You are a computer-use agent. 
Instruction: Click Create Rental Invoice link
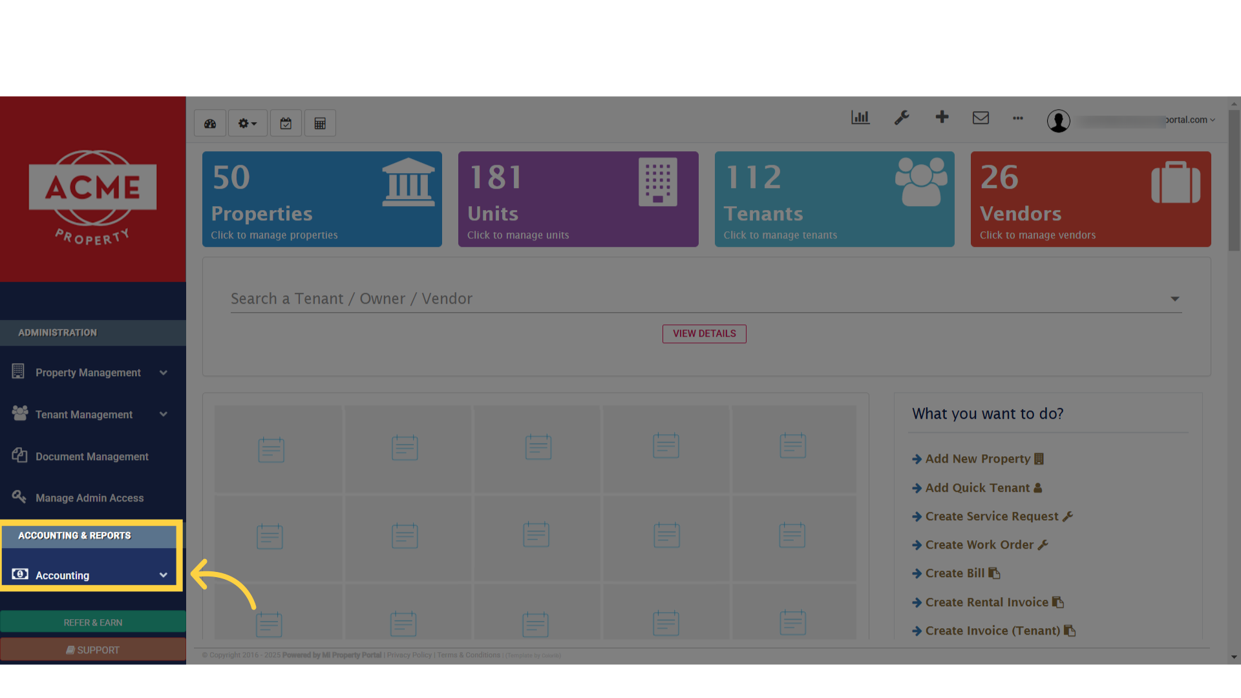(988, 602)
